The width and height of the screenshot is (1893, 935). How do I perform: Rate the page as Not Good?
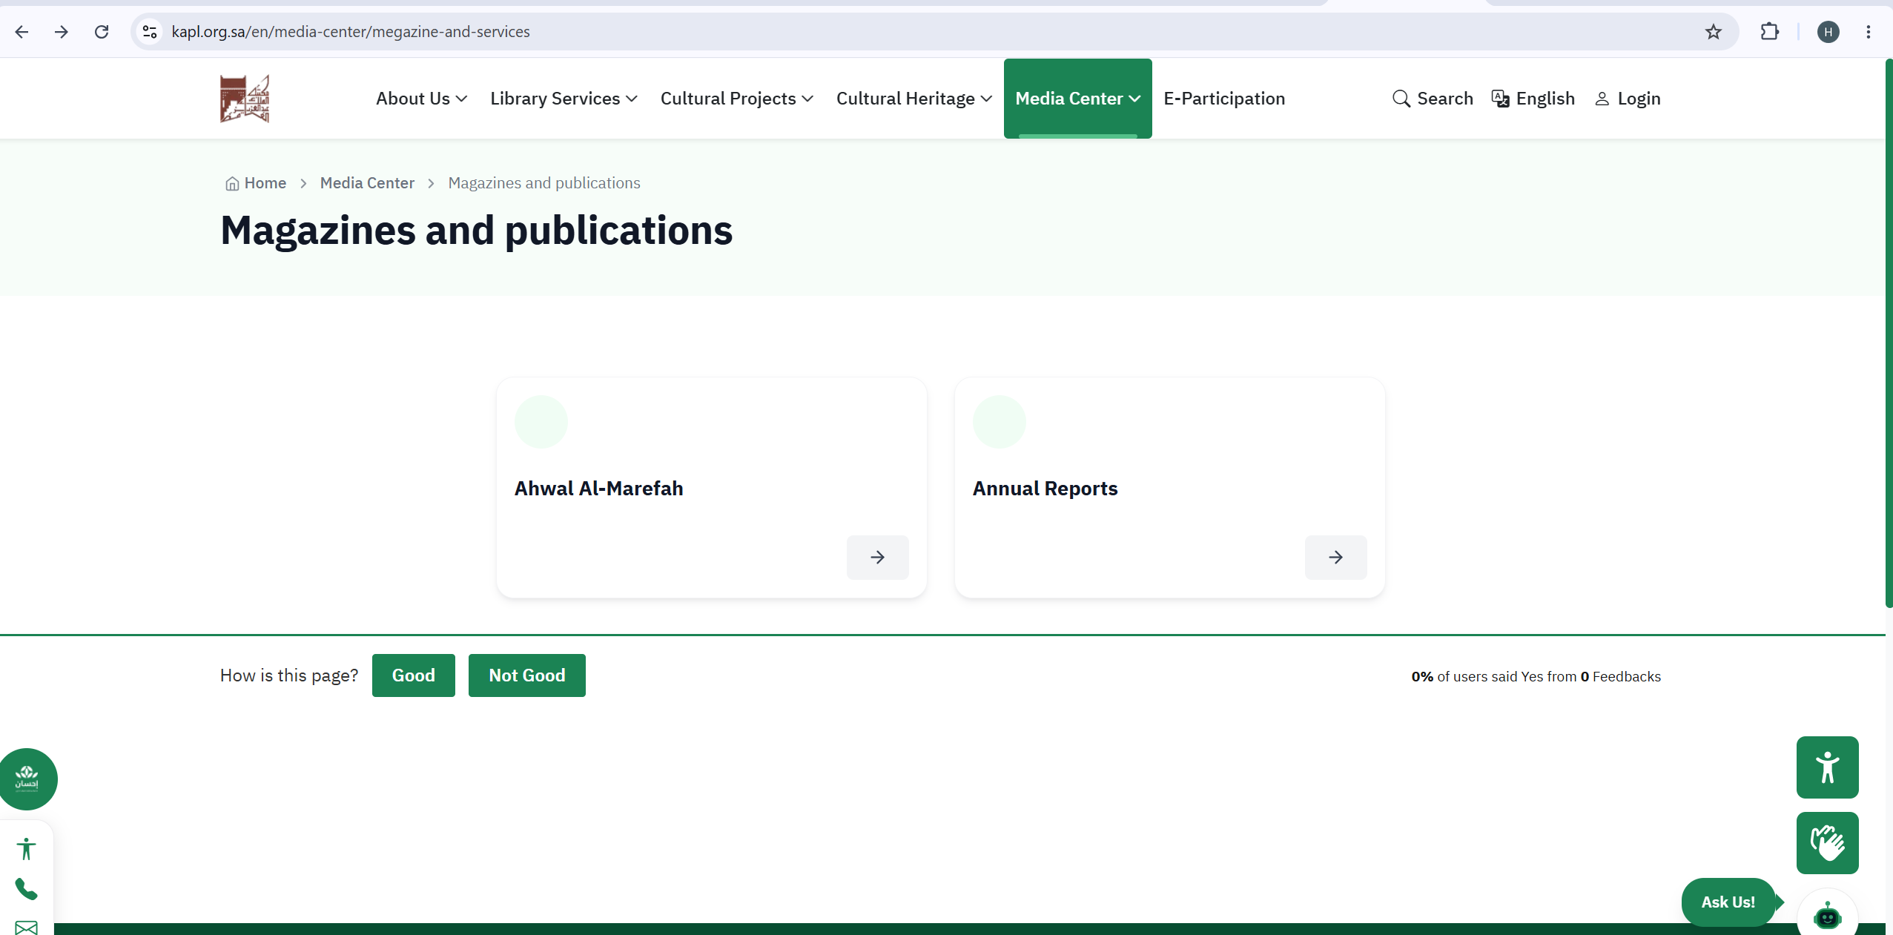tap(526, 675)
